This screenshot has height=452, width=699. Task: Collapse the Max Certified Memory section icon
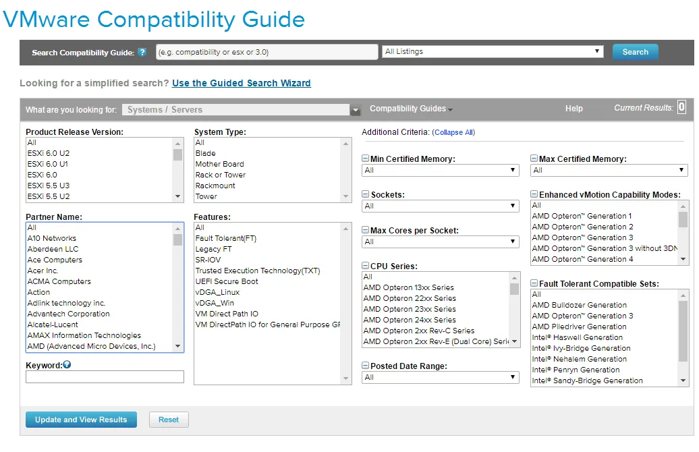point(534,159)
